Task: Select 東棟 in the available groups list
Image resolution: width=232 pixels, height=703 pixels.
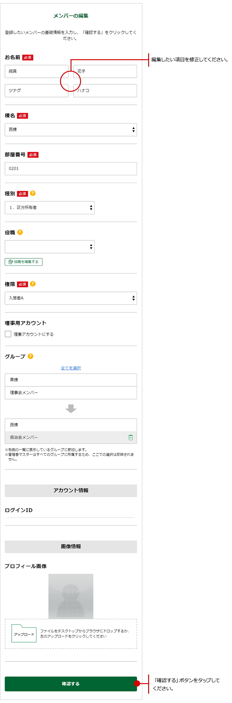Action: click(71, 380)
